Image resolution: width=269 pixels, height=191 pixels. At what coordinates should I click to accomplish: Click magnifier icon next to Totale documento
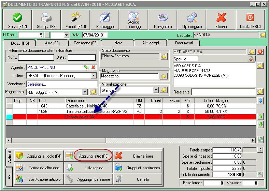click(x=260, y=175)
